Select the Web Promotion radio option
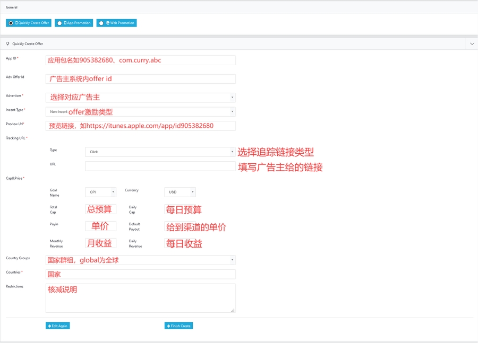The height and width of the screenshot is (343, 478). 101,23
